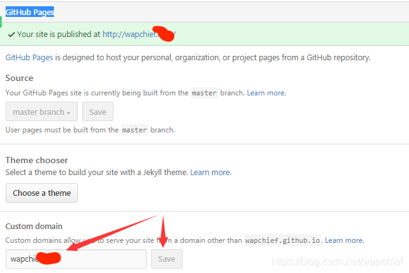Focus the Custom domain text field
This screenshot has height=273, width=409.
94,259
